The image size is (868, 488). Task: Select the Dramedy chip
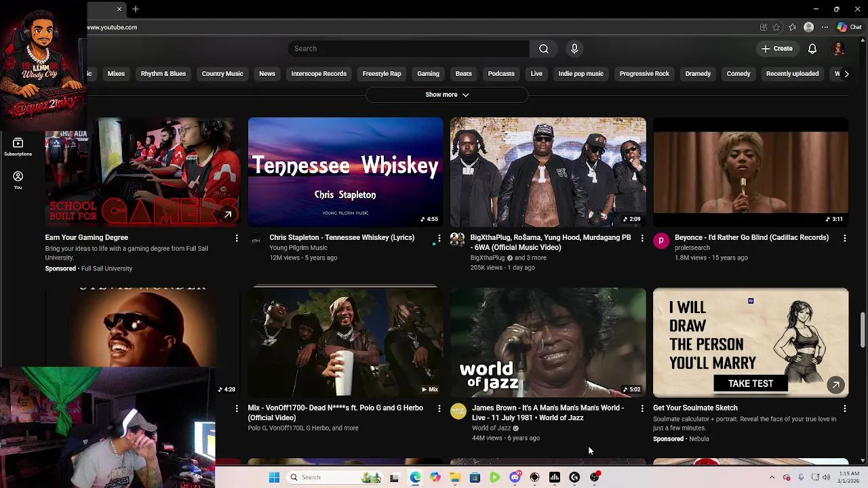click(698, 74)
